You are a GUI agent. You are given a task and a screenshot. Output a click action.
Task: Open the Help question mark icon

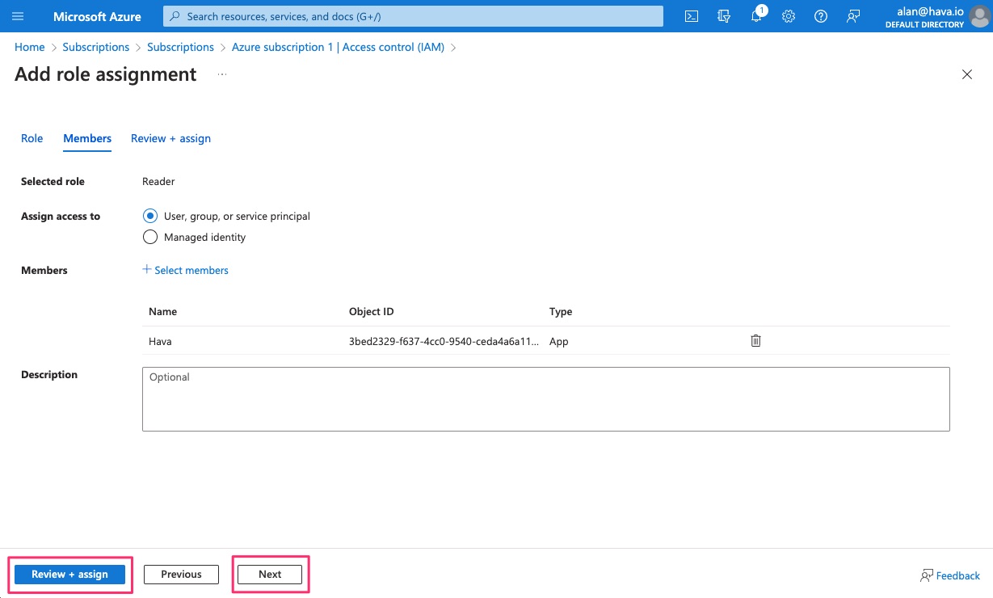click(821, 16)
